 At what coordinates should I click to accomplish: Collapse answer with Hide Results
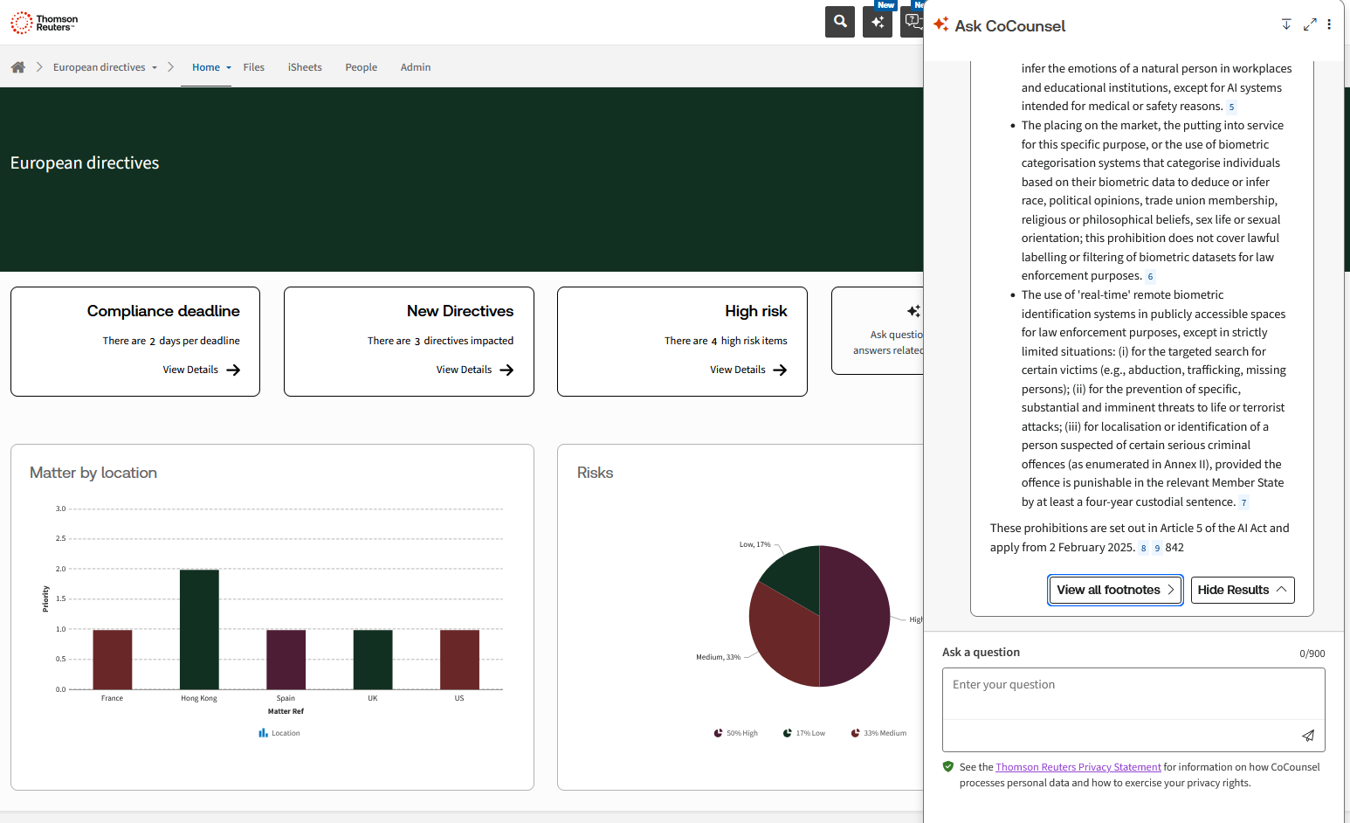(x=1242, y=590)
